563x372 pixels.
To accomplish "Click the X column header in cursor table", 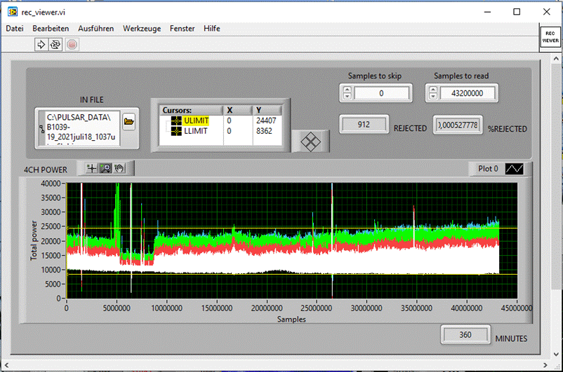I will point(238,110).
